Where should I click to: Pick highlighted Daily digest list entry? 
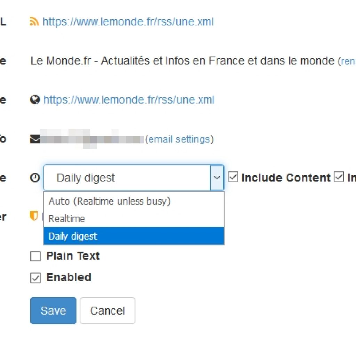[x=134, y=236]
